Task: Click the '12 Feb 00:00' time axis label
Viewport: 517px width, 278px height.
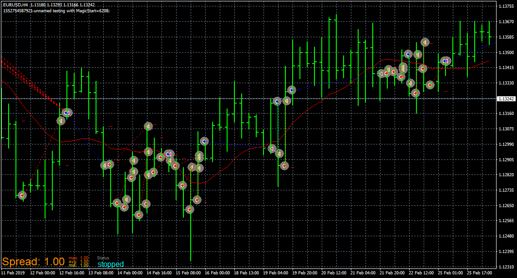Action: [x=42, y=273]
